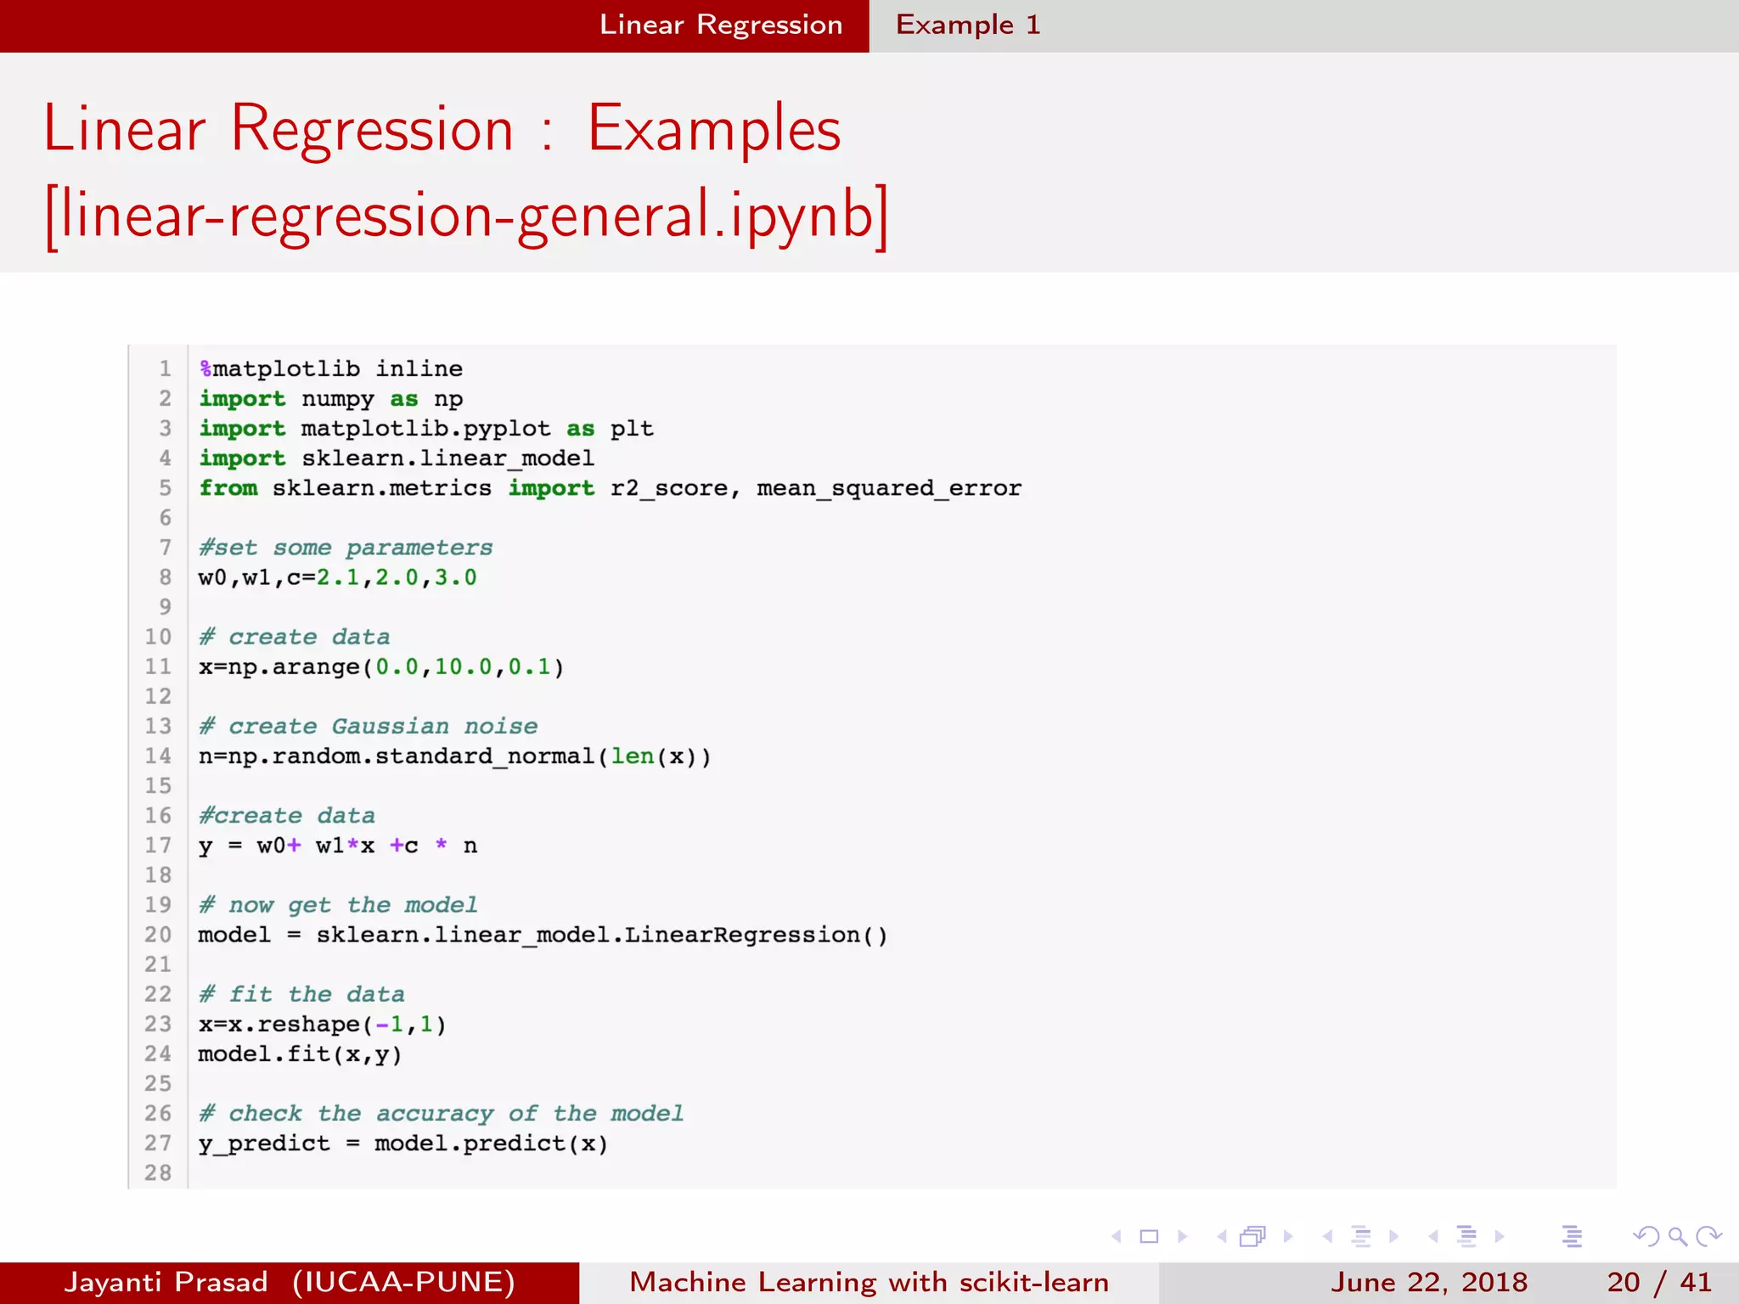
Task: Click the r2_score import line
Action: point(610,488)
